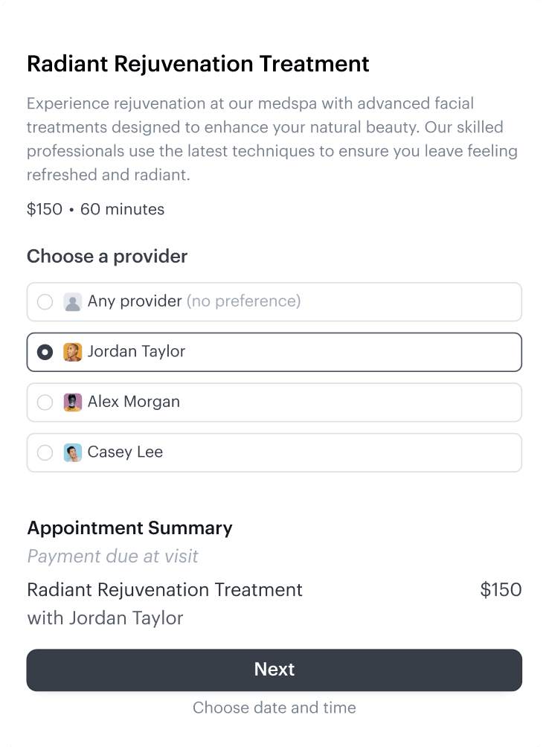Click Jordan Taylor's orange avatar photo
The height and width of the screenshot is (747, 549).
click(x=72, y=352)
